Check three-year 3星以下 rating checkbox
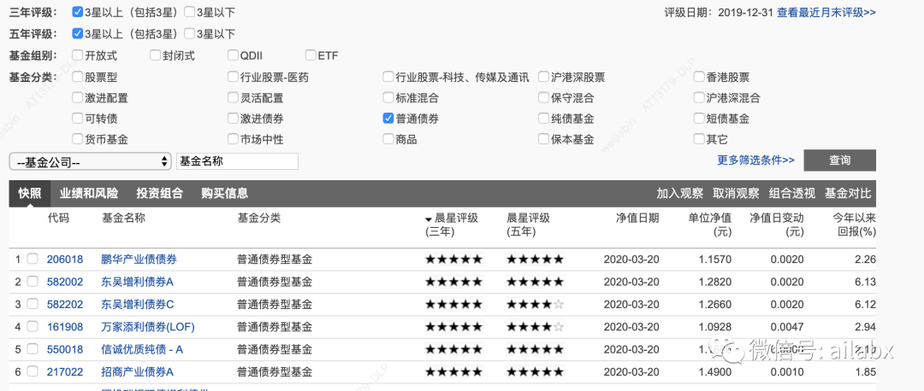Image resolution: width=924 pixels, height=391 pixels. pos(189,12)
